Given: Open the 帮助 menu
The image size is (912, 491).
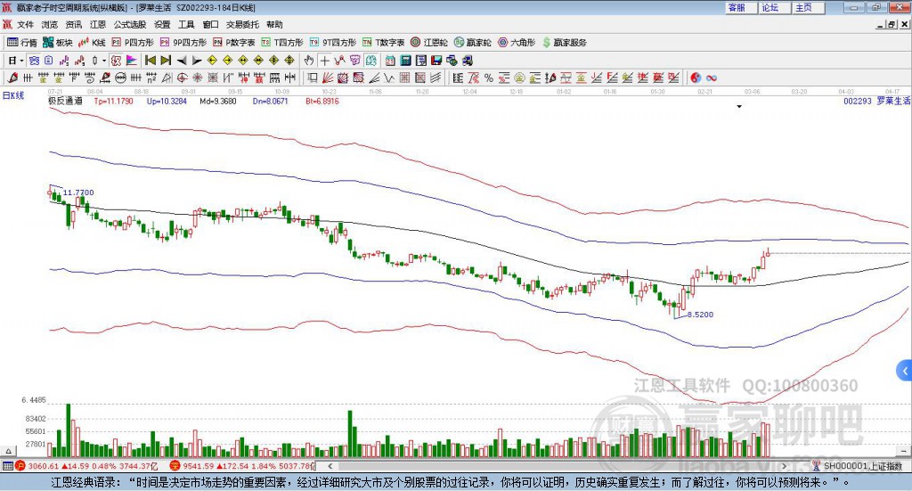Looking at the screenshot, I should pyautogui.click(x=274, y=24).
